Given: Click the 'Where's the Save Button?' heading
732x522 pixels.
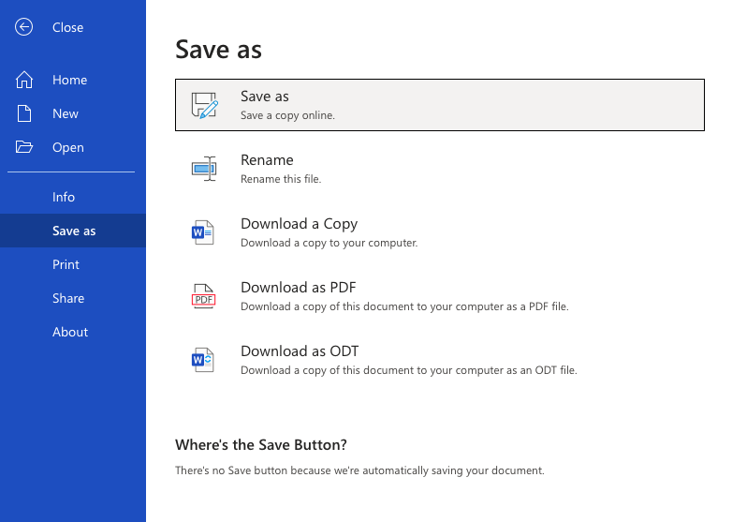Looking at the screenshot, I should (x=261, y=445).
